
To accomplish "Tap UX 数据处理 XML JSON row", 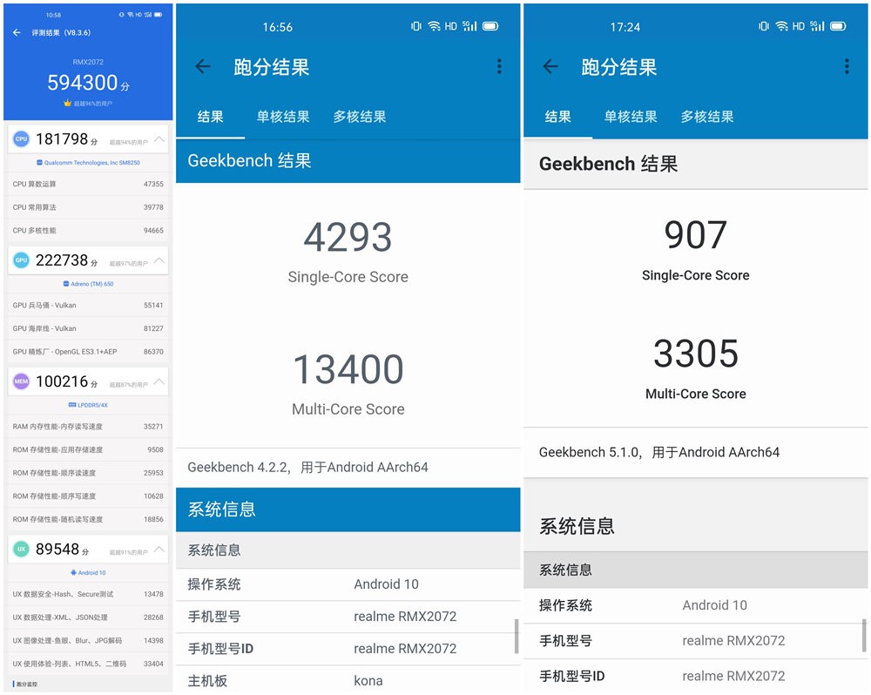I will (88, 617).
